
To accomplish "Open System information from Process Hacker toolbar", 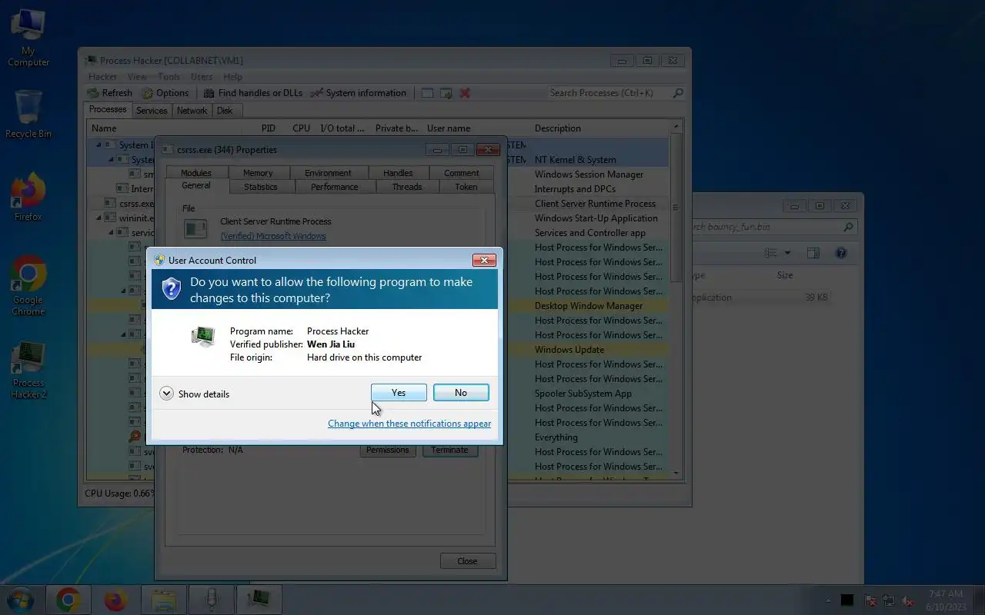I will pos(359,93).
